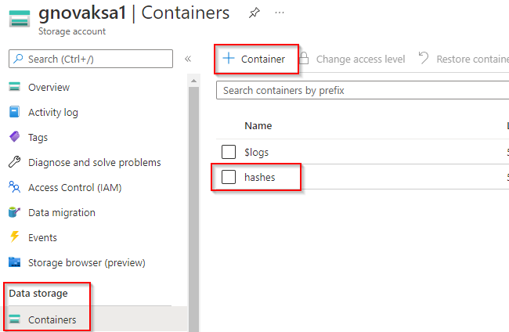
Task: Click the Activity log icon
Action: point(14,112)
